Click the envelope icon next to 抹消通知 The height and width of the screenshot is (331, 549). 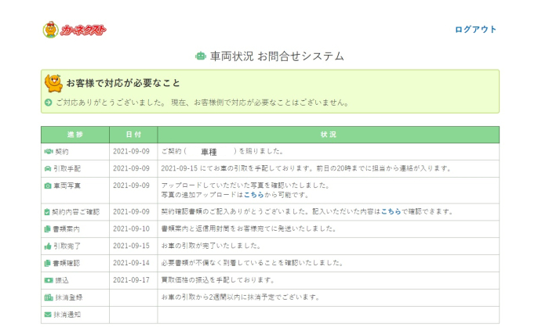click(x=48, y=315)
